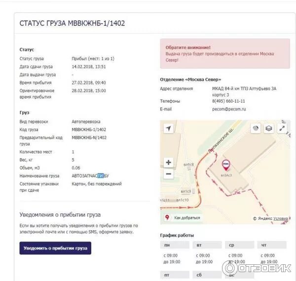Open the map layers selector icon
Image resolution: width=296 pixels, height=281 pixels.
click(269, 129)
